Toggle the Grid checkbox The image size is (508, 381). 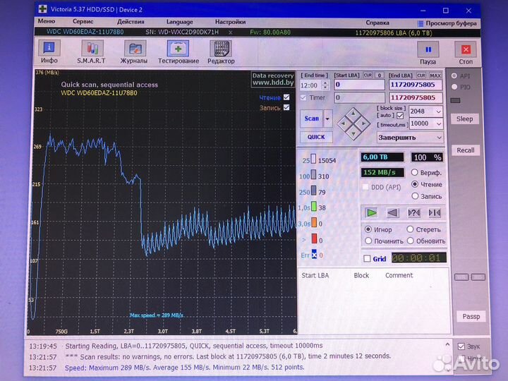367,258
